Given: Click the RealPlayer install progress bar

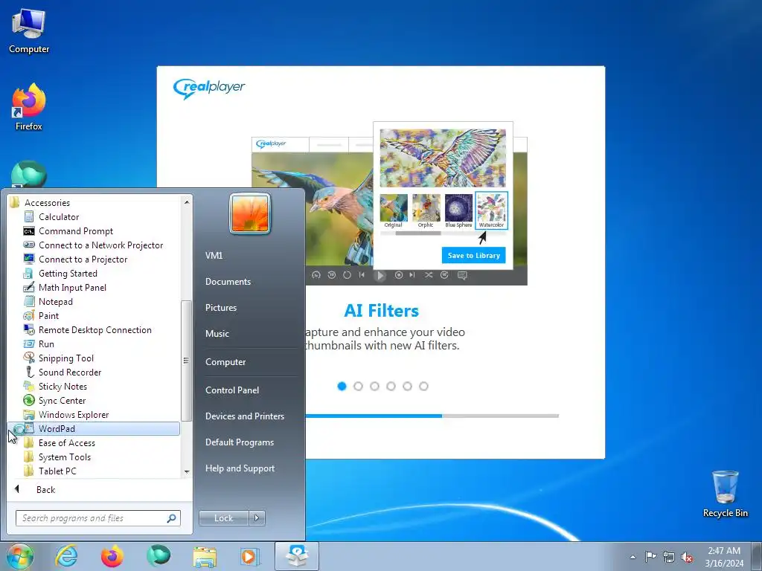Looking at the screenshot, I should [x=432, y=416].
